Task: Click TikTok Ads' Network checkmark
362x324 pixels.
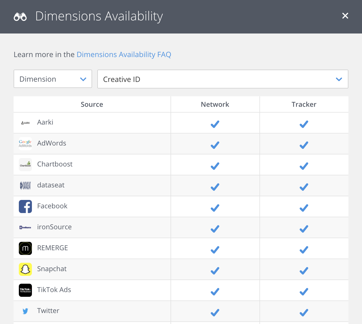Action: point(215,292)
